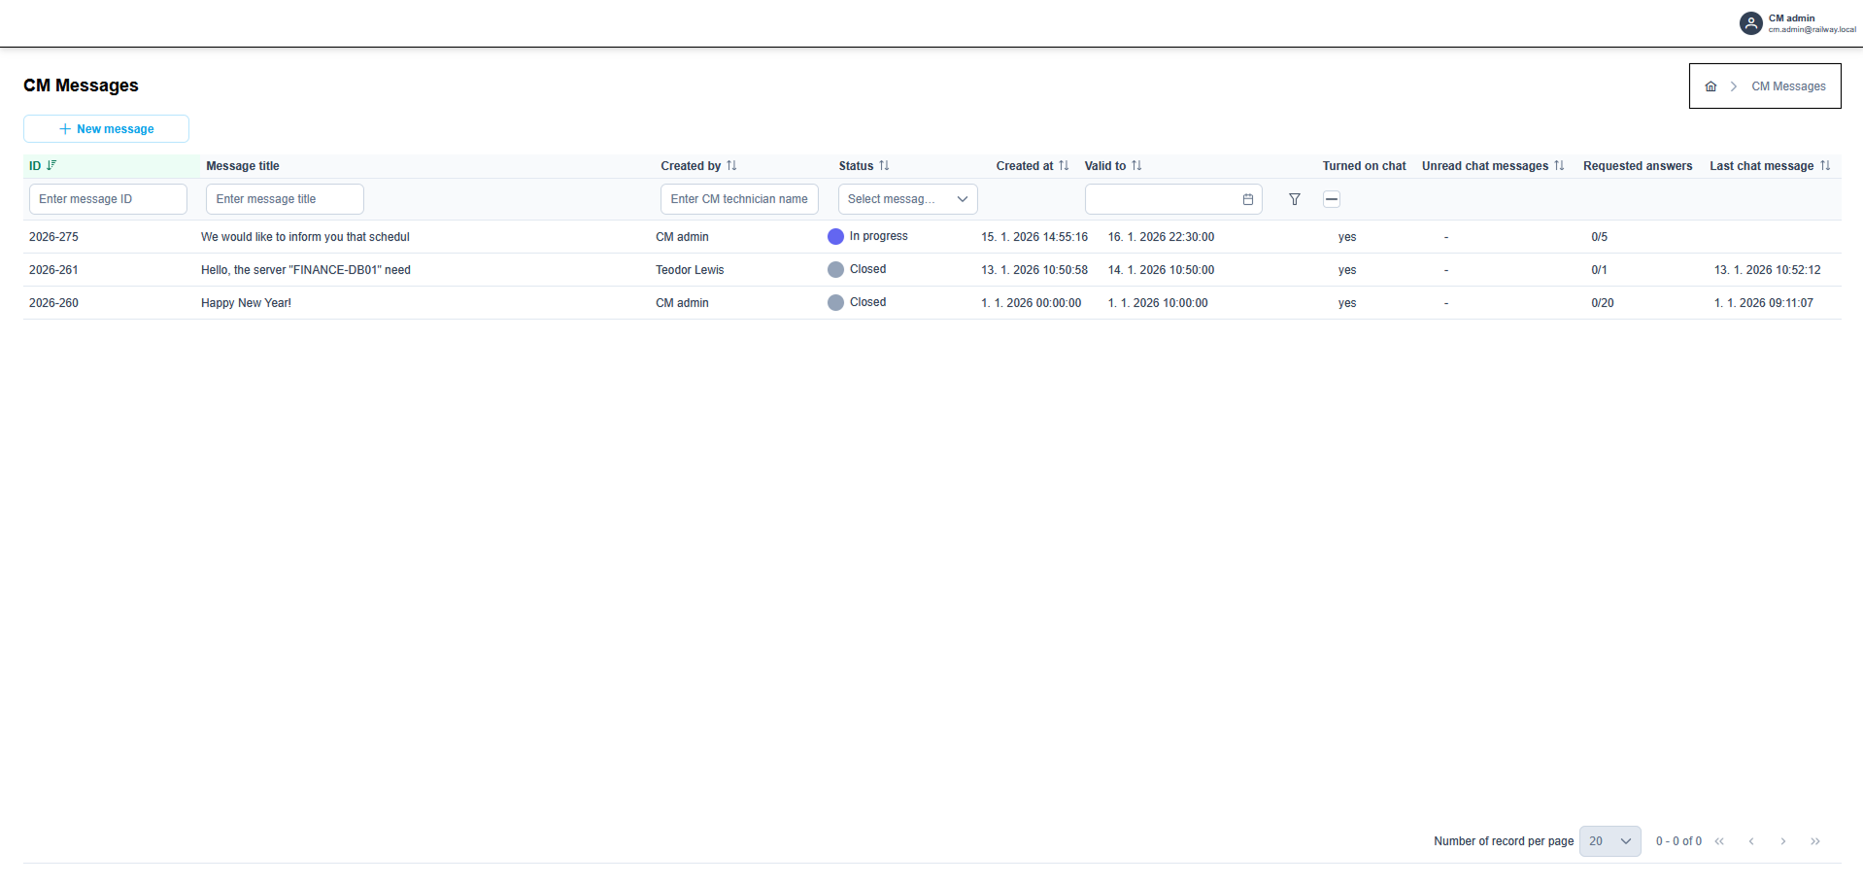
Task: Select the 'Happy New Year!' message title
Action: pyautogui.click(x=246, y=303)
